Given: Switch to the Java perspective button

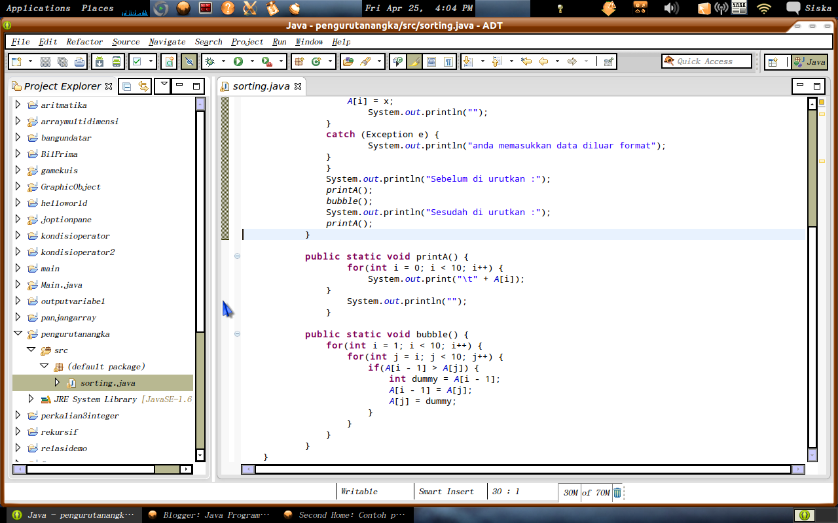Looking at the screenshot, I should [809, 61].
